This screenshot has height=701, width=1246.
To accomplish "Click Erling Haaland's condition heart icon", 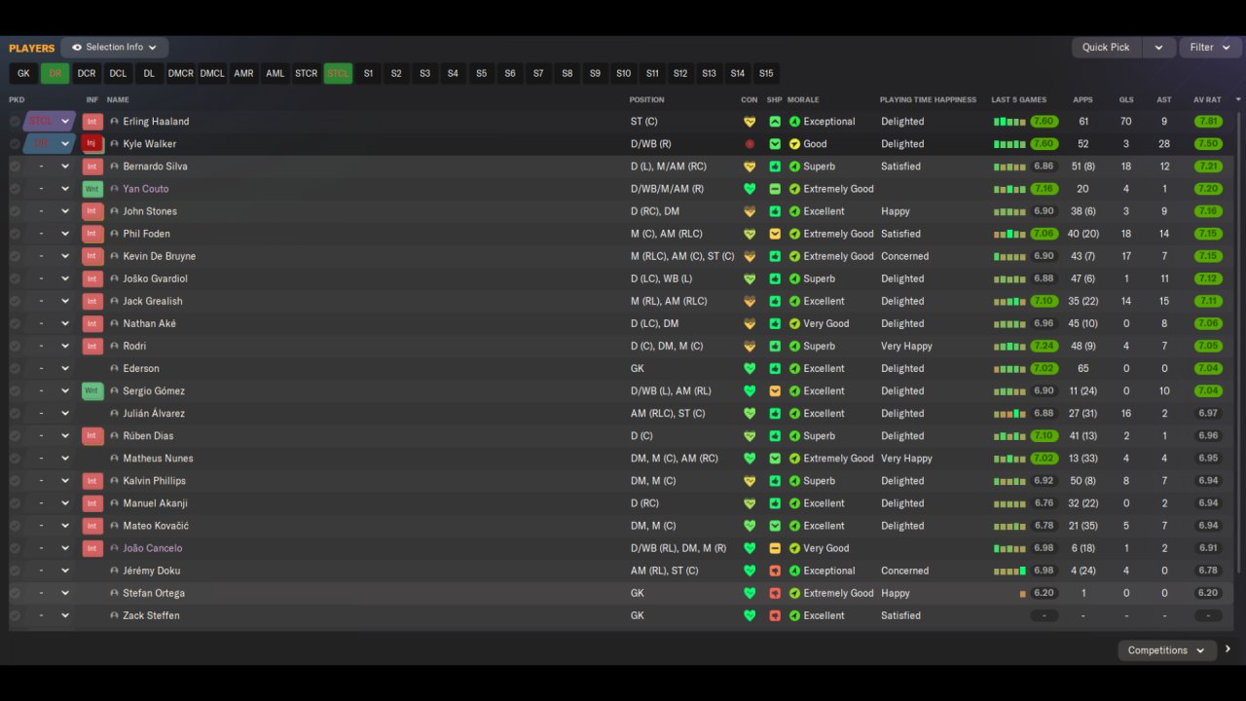I will point(750,122).
